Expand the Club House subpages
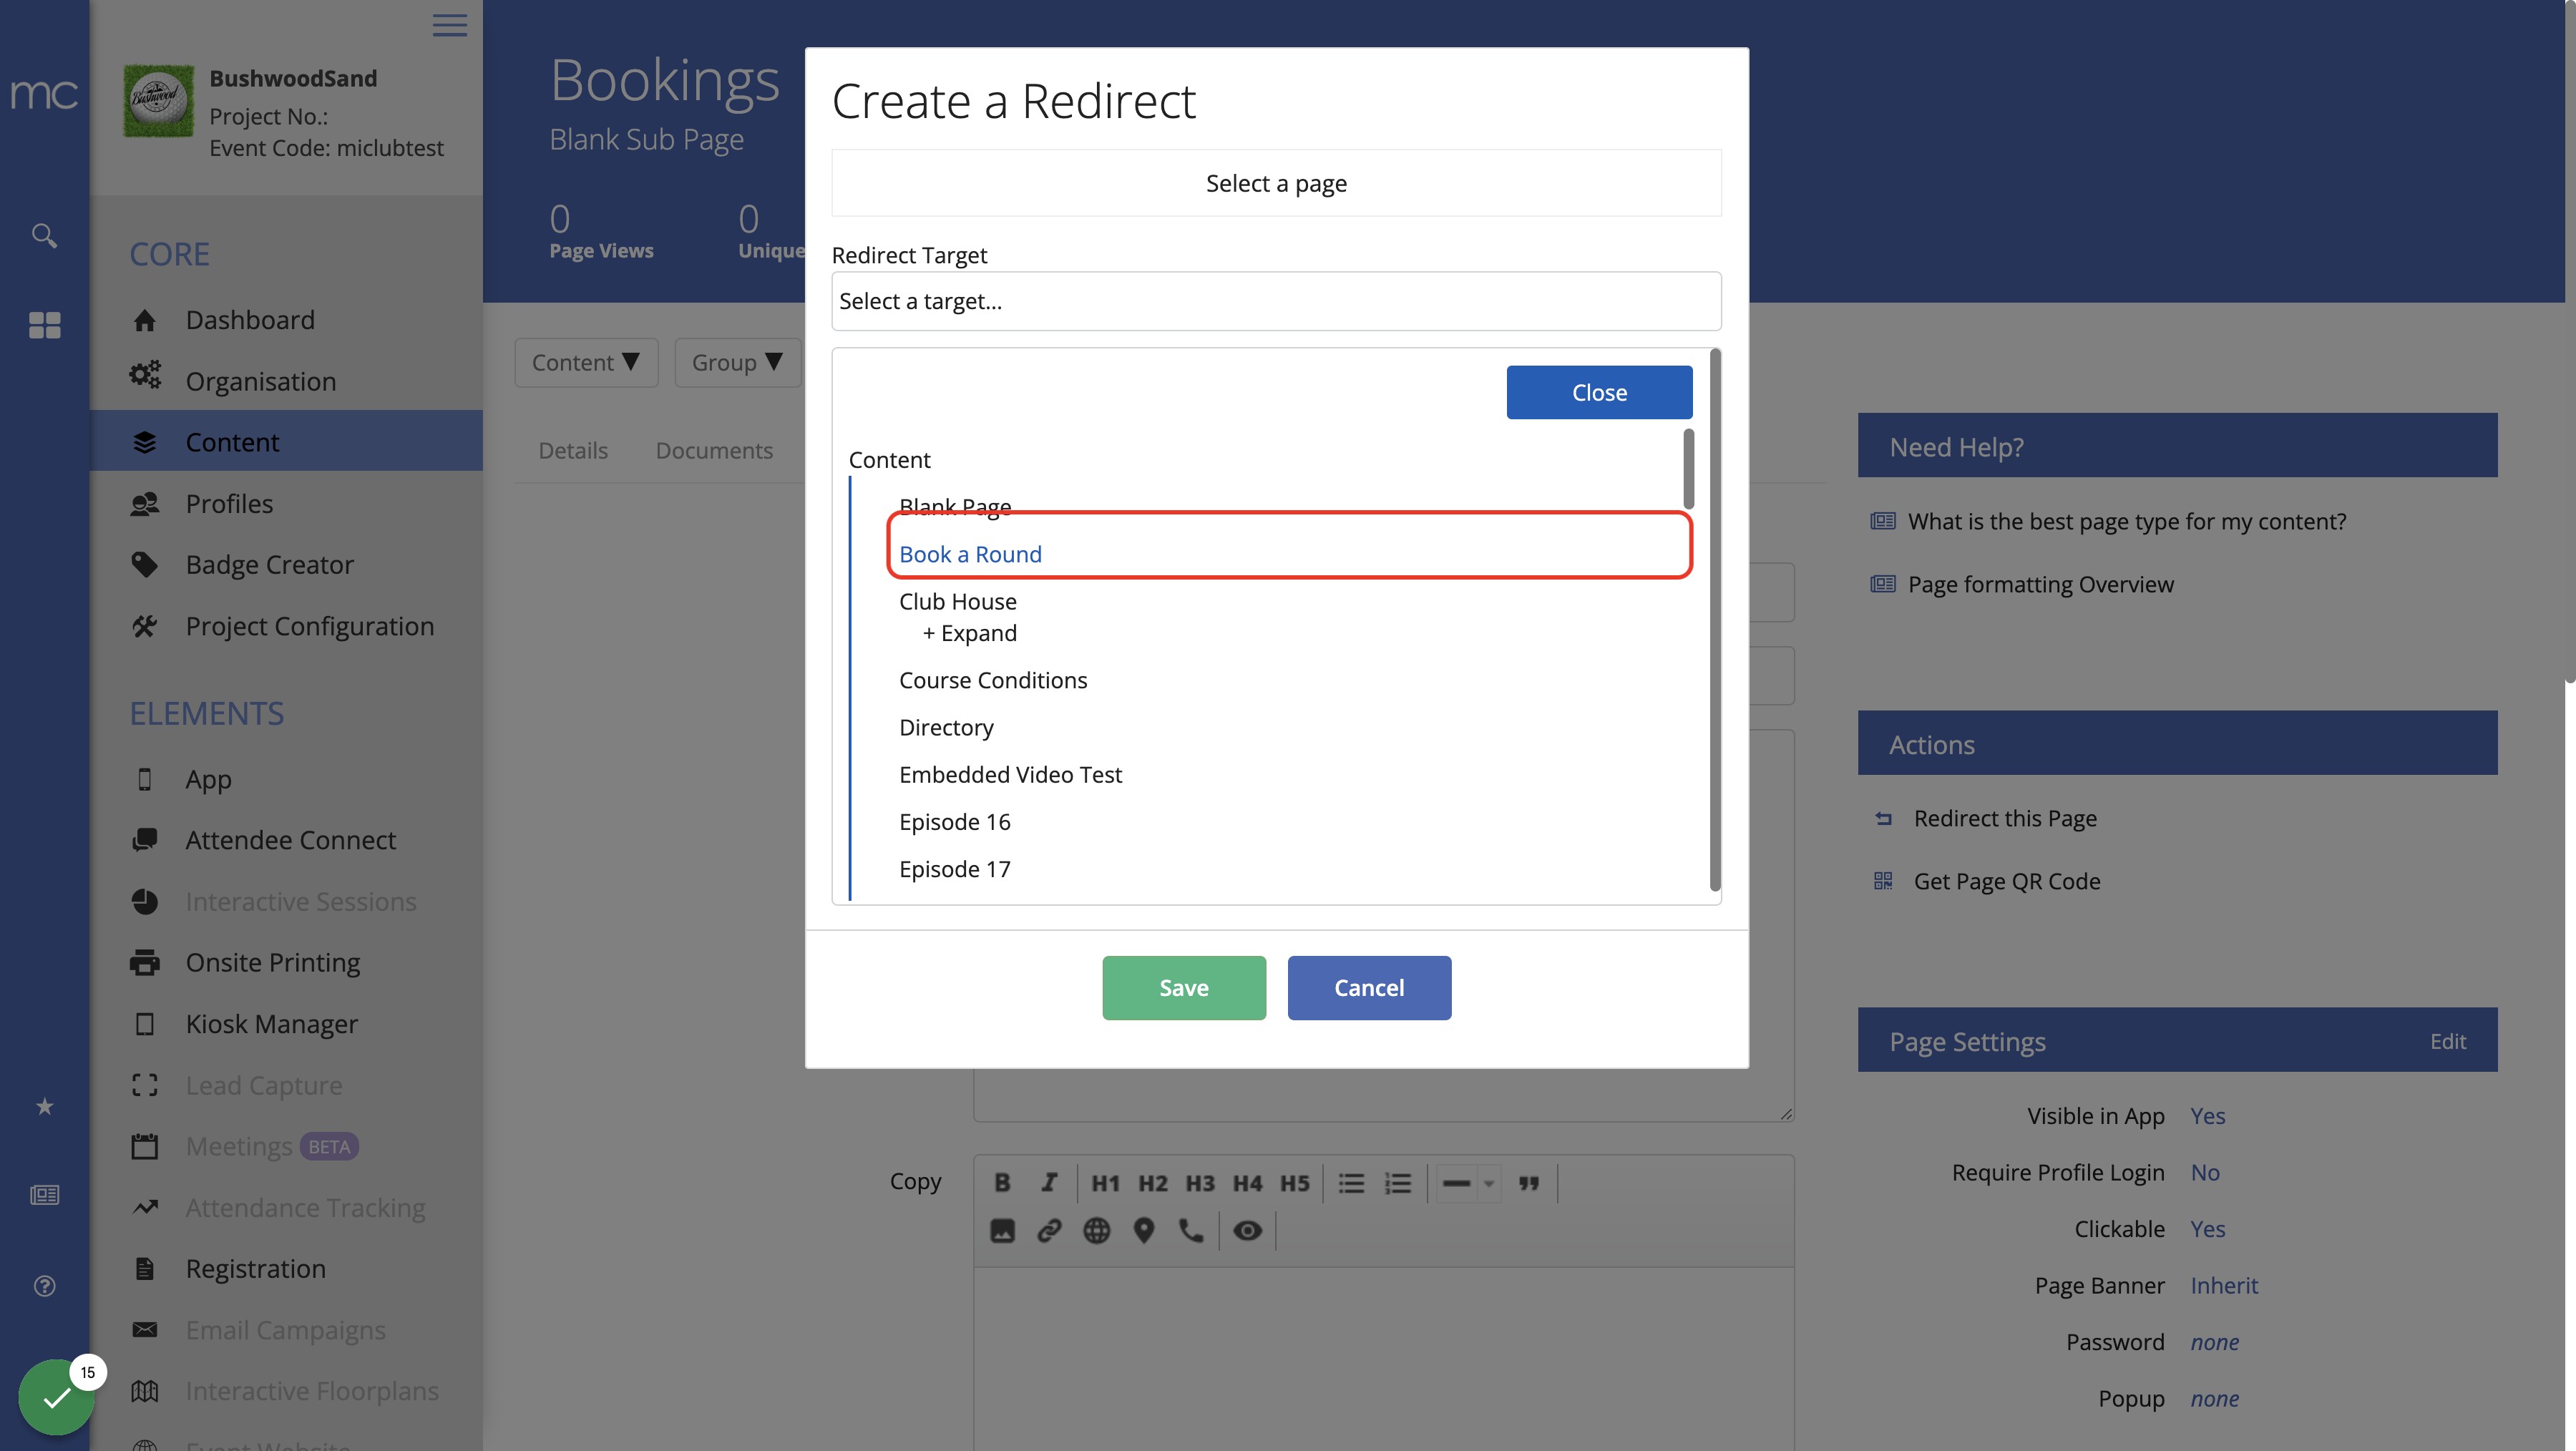 point(969,633)
